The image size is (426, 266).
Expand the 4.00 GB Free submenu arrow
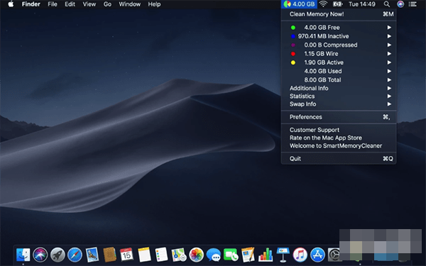tap(389, 28)
